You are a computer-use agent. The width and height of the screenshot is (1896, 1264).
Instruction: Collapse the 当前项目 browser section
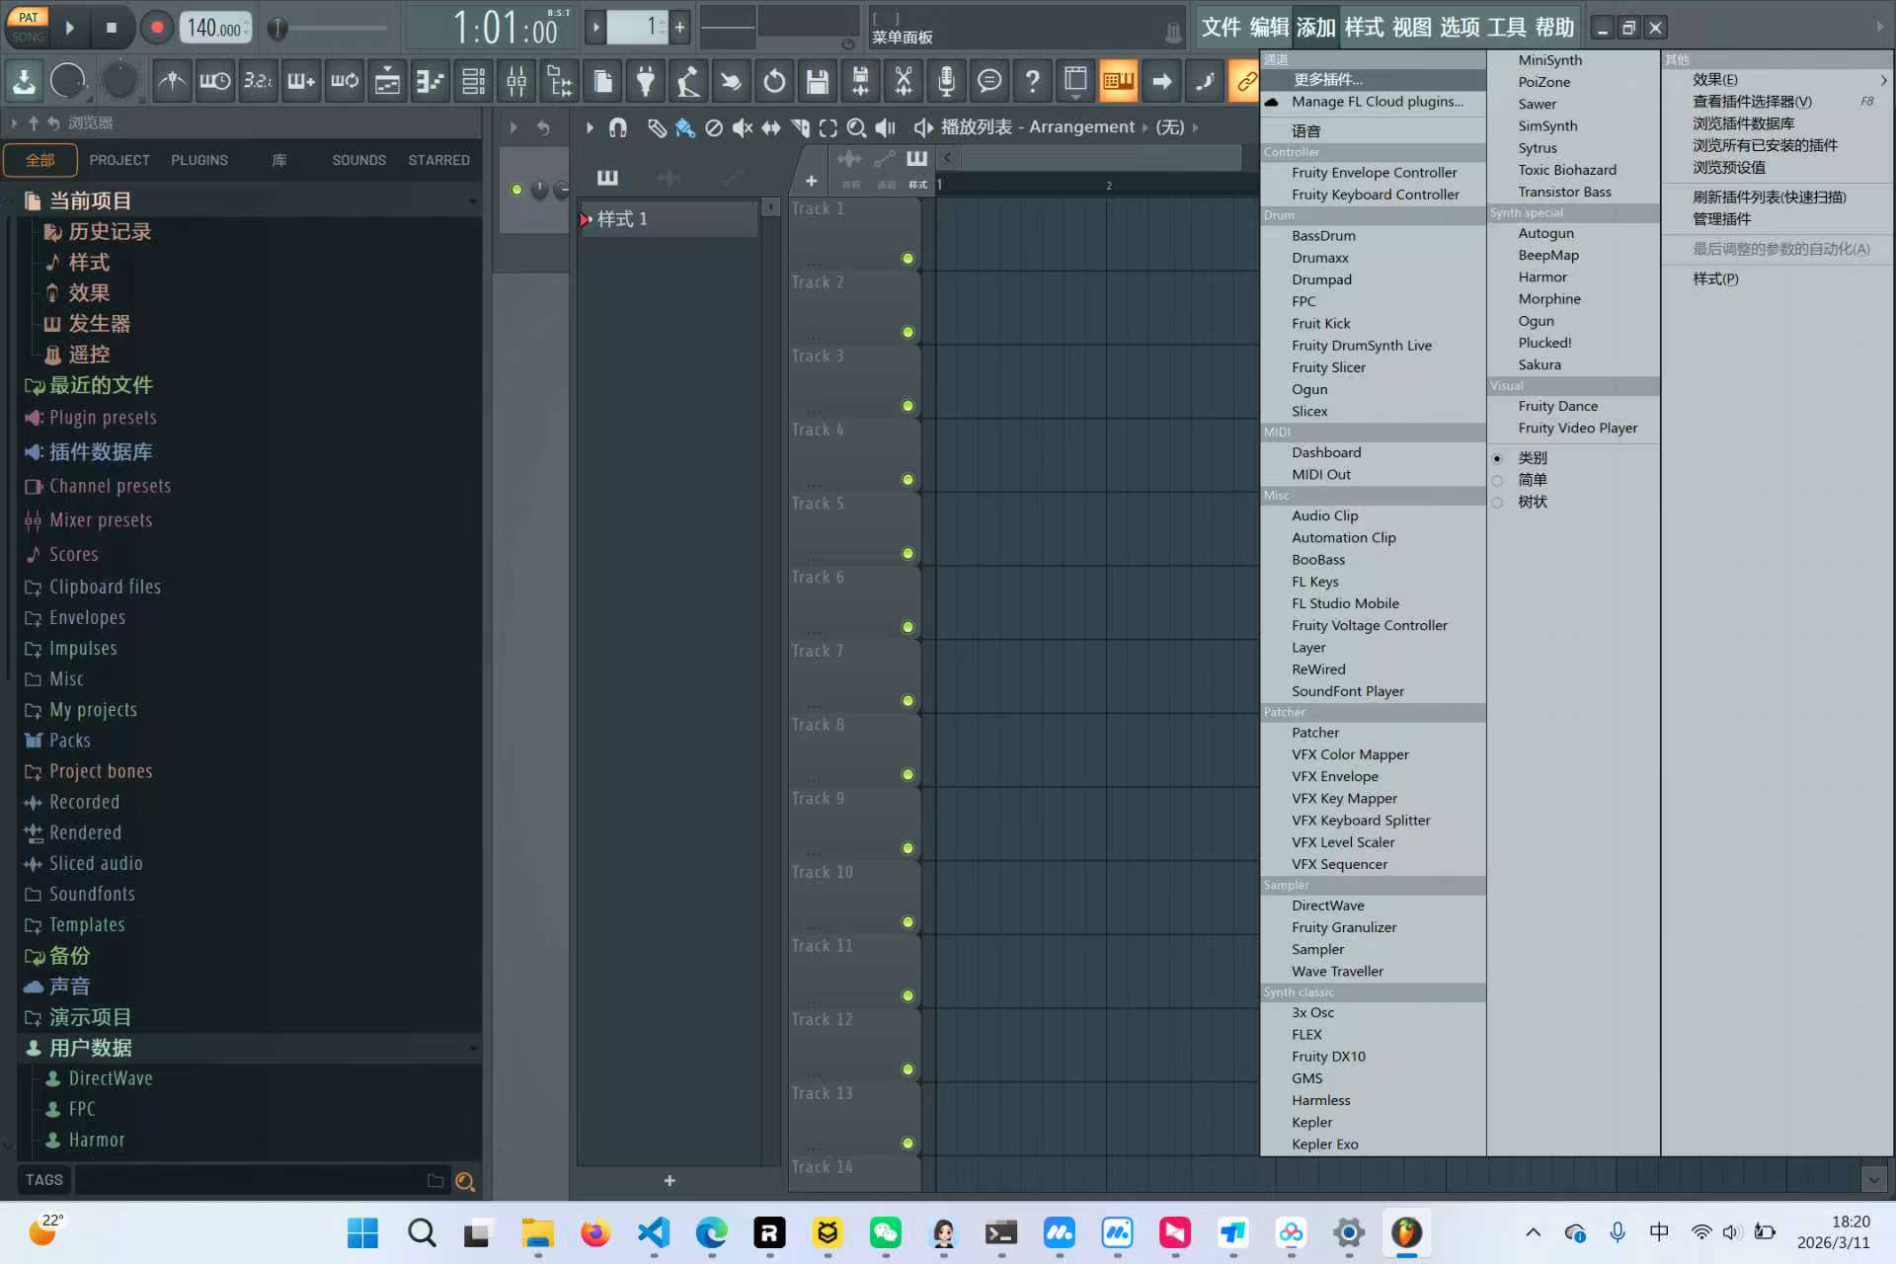coord(473,200)
